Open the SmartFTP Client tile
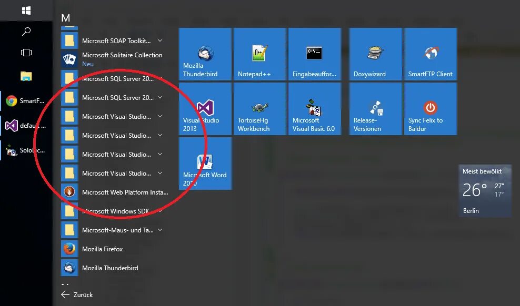Screen dimensions: 520x306 pos(430,54)
